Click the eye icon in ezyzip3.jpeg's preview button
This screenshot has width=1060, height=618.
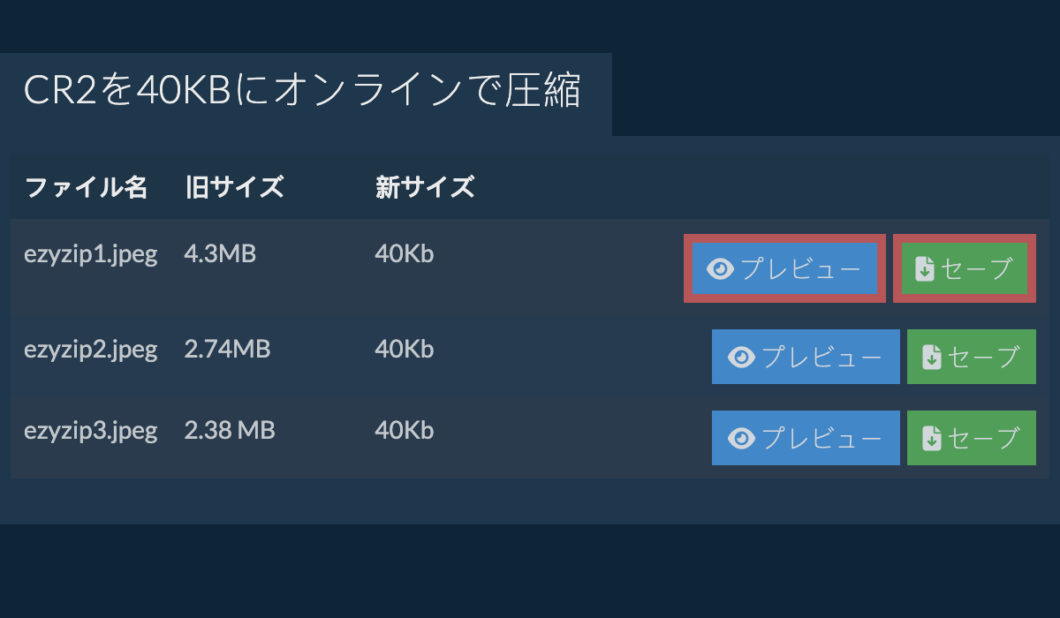tap(742, 438)
